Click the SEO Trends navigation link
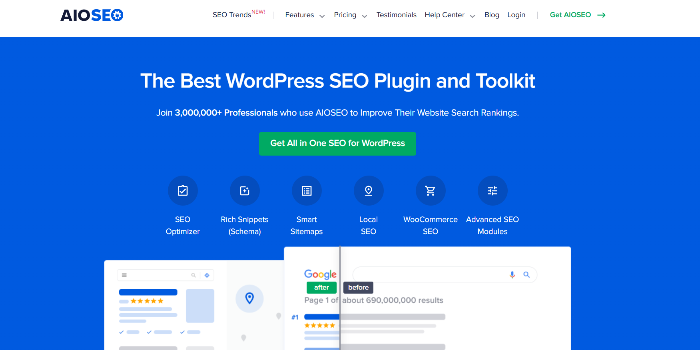Screen dimensions: 700x350 [232, 15]
